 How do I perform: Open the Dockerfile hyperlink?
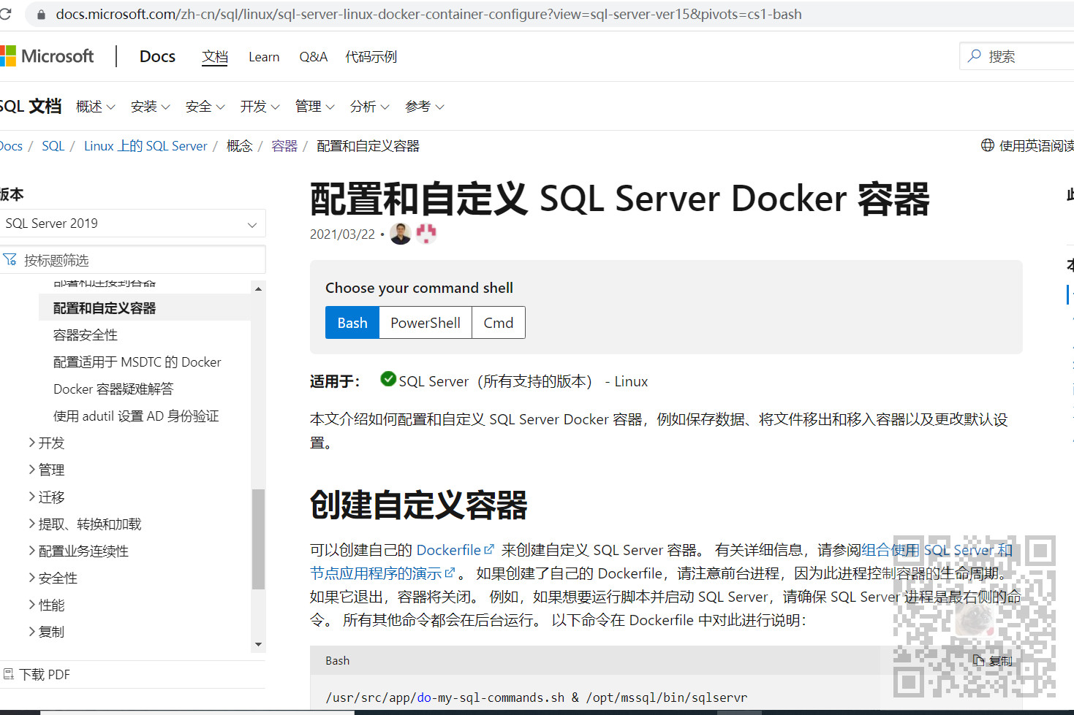(448, 550)
